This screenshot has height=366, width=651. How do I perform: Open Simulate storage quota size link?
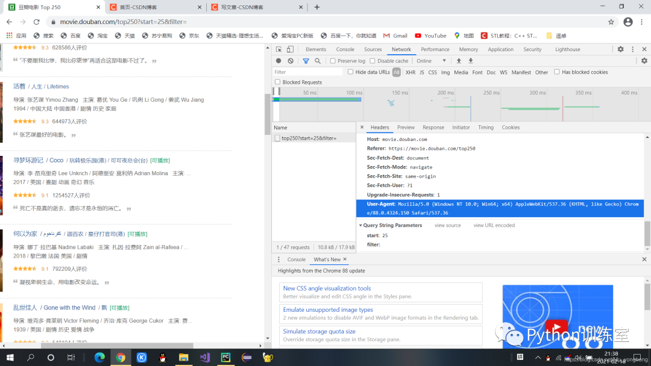click(x=319, y=332)
